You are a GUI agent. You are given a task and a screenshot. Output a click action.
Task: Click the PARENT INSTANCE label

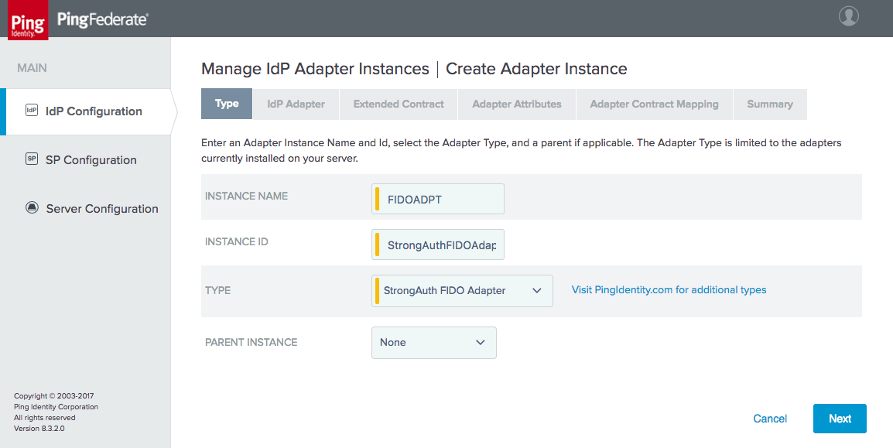click(251, 342)
